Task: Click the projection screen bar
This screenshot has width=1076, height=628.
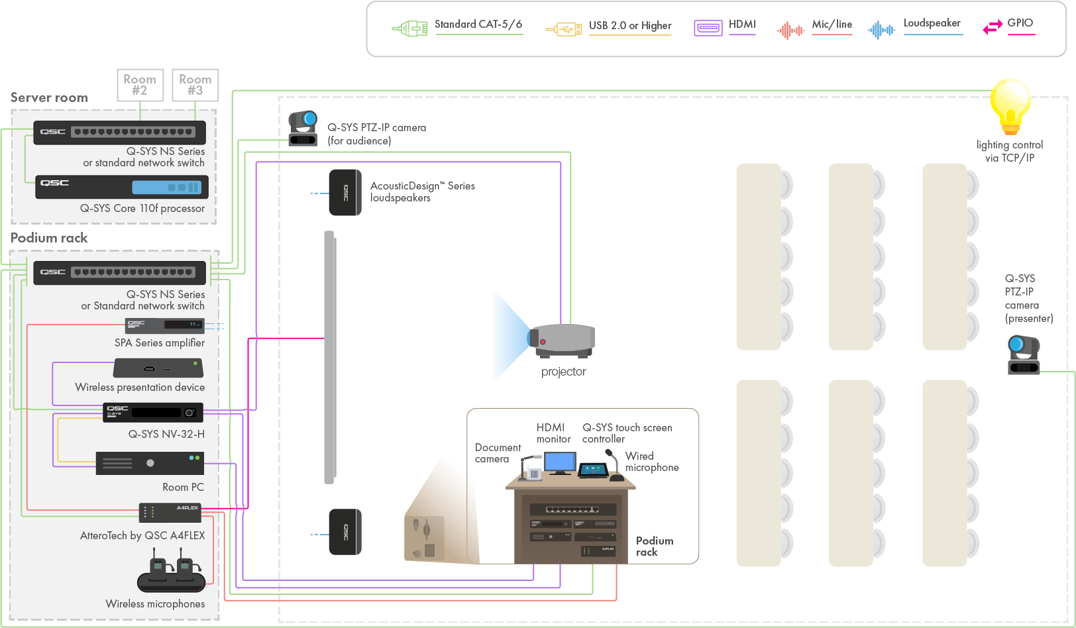Action: click(x=329, y=357)
